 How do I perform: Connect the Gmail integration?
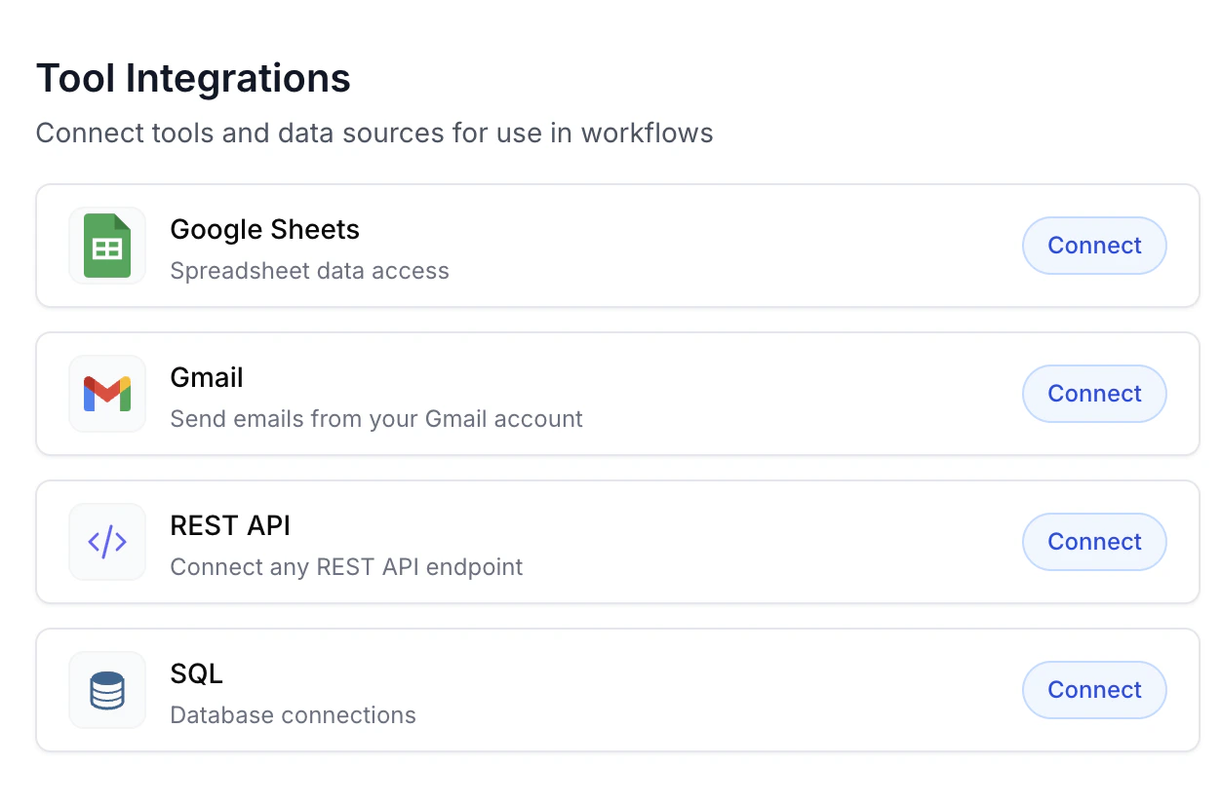[x=1094, y=394]
